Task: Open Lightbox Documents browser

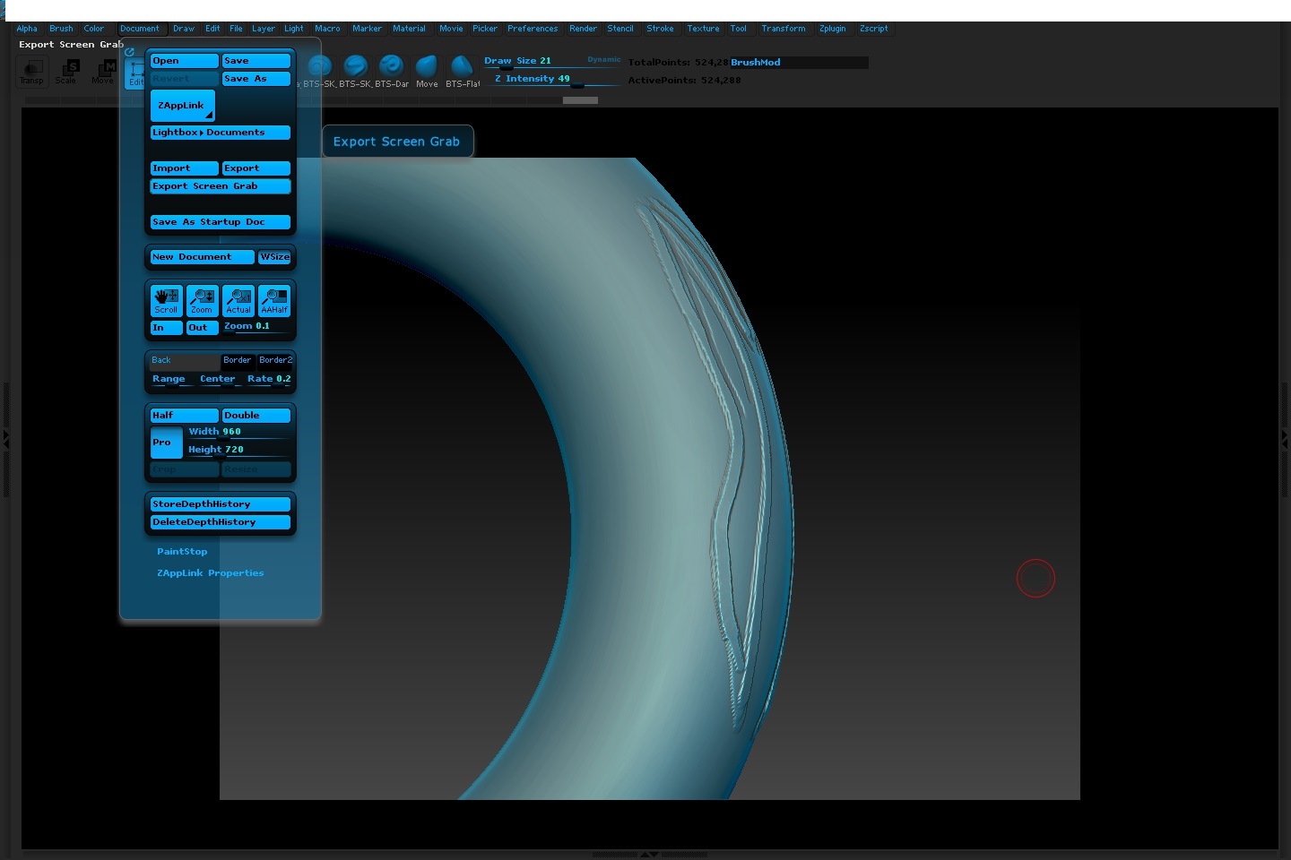Action: pyautogui.click(x=221, y=133)
